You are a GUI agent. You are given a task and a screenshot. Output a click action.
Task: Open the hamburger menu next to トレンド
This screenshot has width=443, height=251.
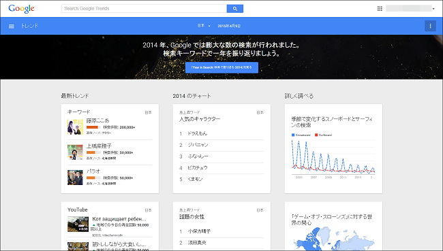click(x=12, y=27)
